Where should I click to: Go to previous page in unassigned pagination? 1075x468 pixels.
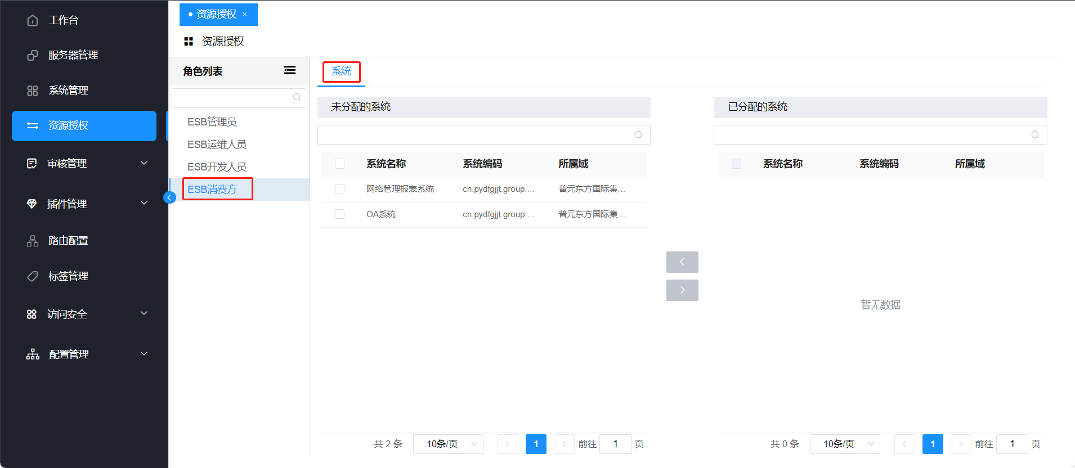[x=508, y=444]
